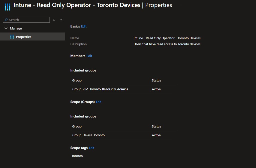Edit the Members section
Viewport: 256px width, 168px height.
coord(89,56)
